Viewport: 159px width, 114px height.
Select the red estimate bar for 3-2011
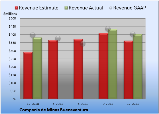coord(53,69)
